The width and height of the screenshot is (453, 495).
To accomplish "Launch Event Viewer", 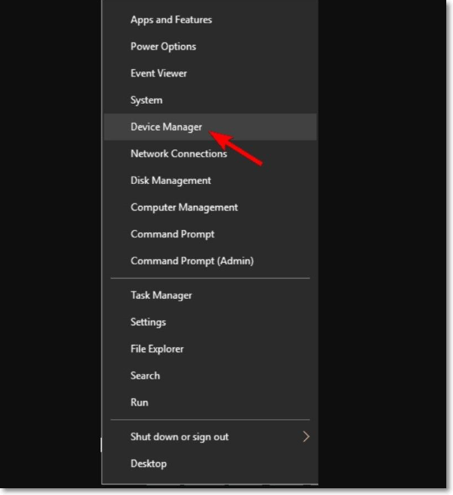I will (x=159, y=74).
